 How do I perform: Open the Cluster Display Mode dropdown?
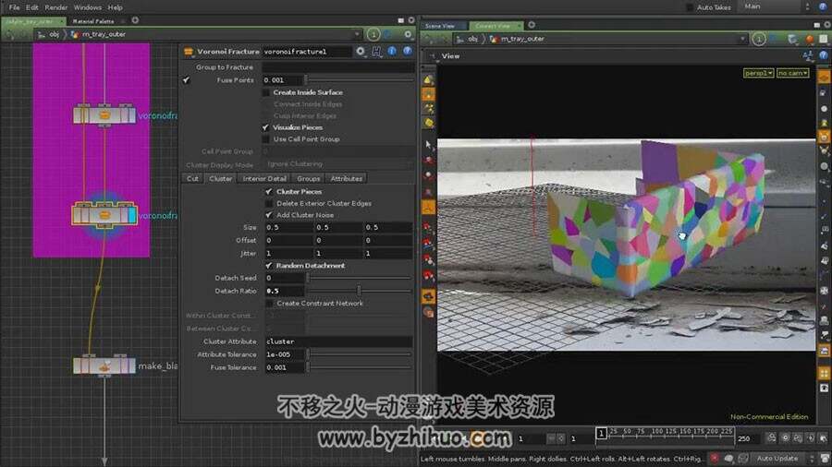pyautogui.click(x=338, y=164)
